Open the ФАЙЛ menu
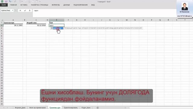Viewport: 193px width, 109px height. (x=4, y=5)
